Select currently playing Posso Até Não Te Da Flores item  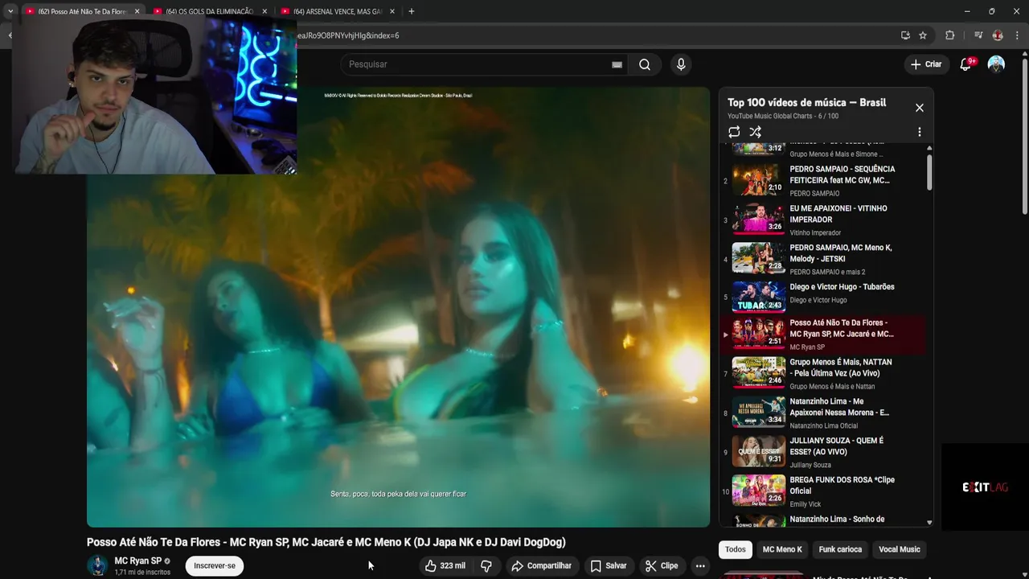point(823,335)
